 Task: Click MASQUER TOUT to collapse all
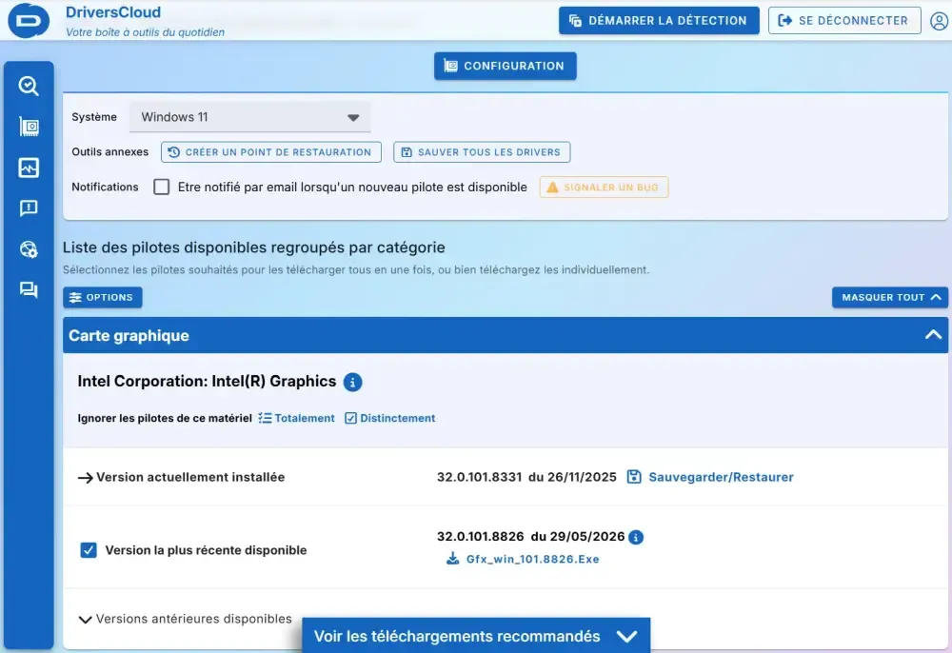[889, 297]
